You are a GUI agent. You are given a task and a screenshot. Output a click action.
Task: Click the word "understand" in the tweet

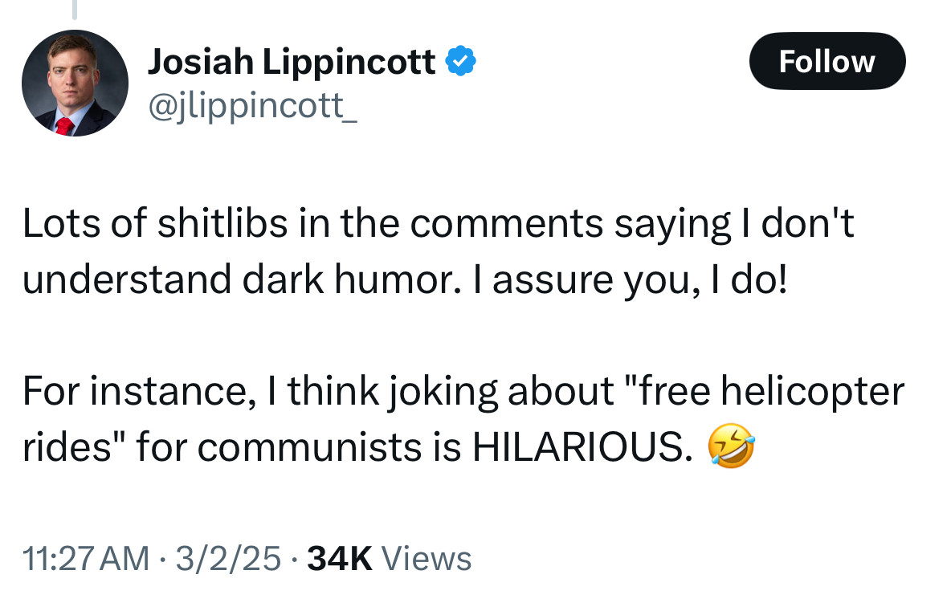pos(127,279)
